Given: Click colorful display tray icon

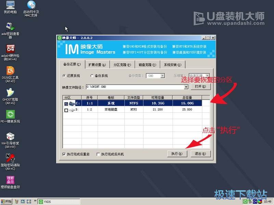Looking at the screenshot, I should point(260,202).
